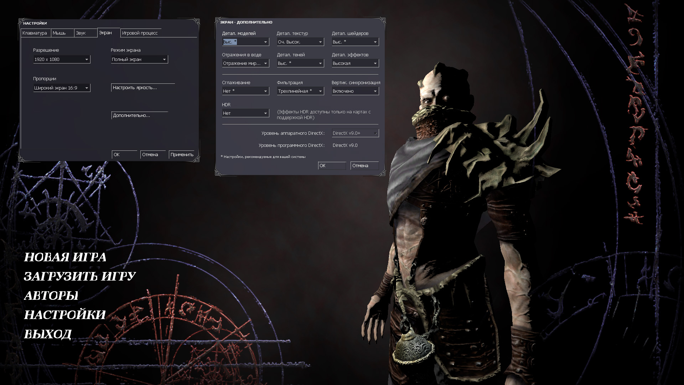Click ВЫХОД in the main menu
This screenshot has height=385, width=684.
tap(48, 334)
